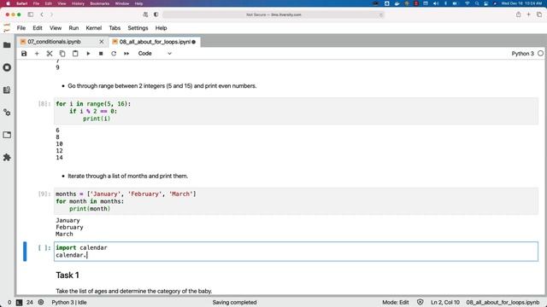This screenshot has width=547, height=307.
Task: Show Safari tab overview
Action: click(x=539, y=14)
